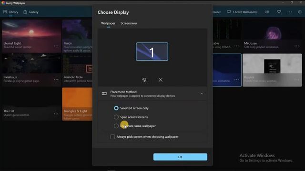The width and height of the screenshot is (305, 171).
Task: Switch to the Screensaver tab
Action: (129, 23)
